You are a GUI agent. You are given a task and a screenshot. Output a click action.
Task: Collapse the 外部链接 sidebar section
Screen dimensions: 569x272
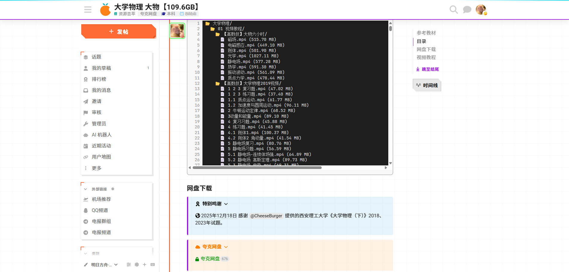click(85, 189)
